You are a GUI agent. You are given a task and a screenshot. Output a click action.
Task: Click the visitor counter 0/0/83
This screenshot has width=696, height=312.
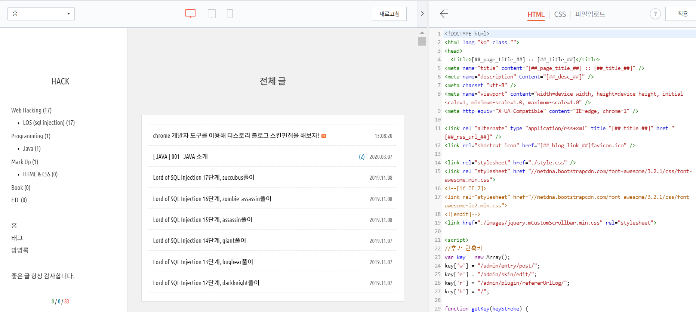coord(60,302)
